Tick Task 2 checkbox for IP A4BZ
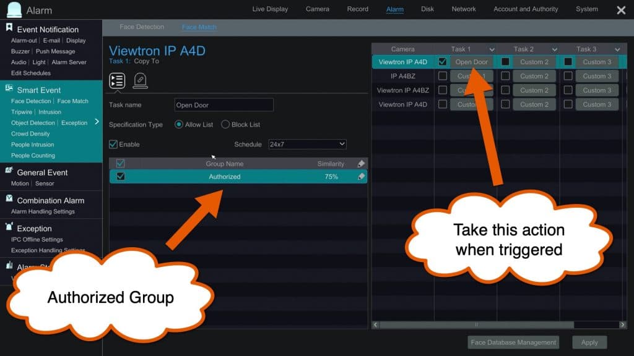634x356 pixels. click(505, 76)
